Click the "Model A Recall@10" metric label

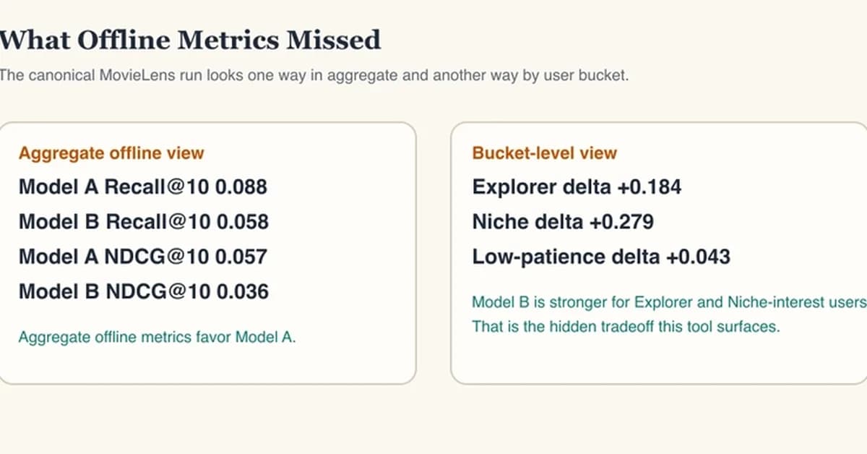pyautogui.click(x=114, y=187)
